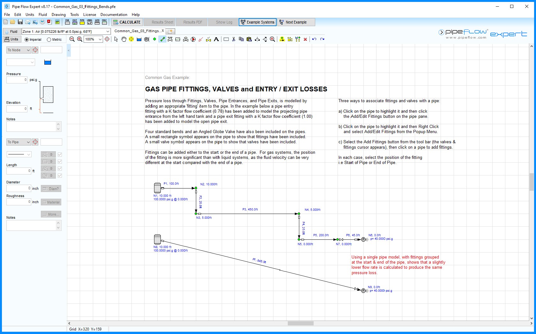536x334 pixels.
Task: Select the Add Fittings valve tool
Action: point(170,39)
